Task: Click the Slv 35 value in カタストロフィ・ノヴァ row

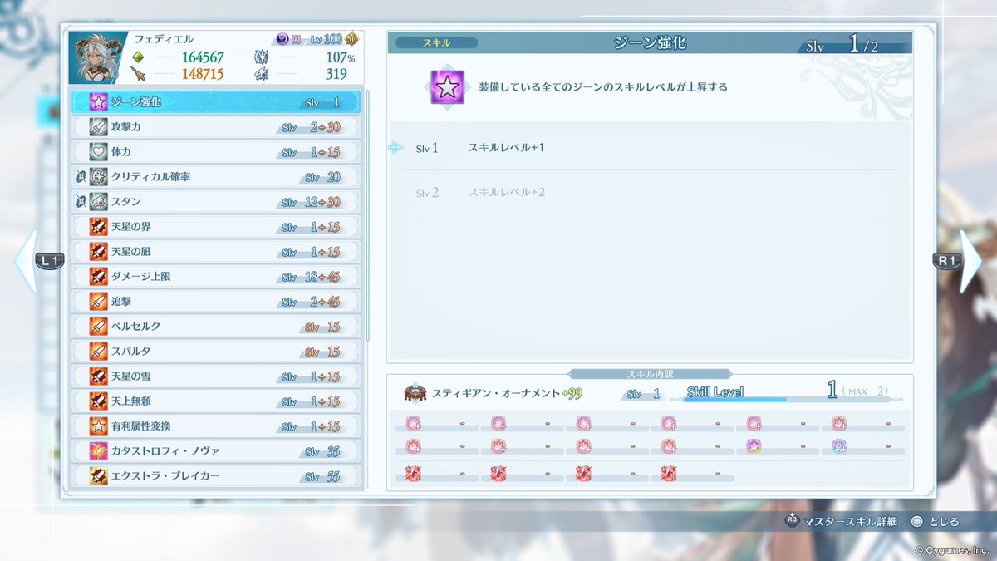Action: tap(323, 450)
